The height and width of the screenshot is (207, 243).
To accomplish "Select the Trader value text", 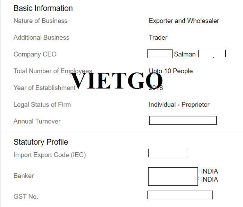I will click(158, 38).
